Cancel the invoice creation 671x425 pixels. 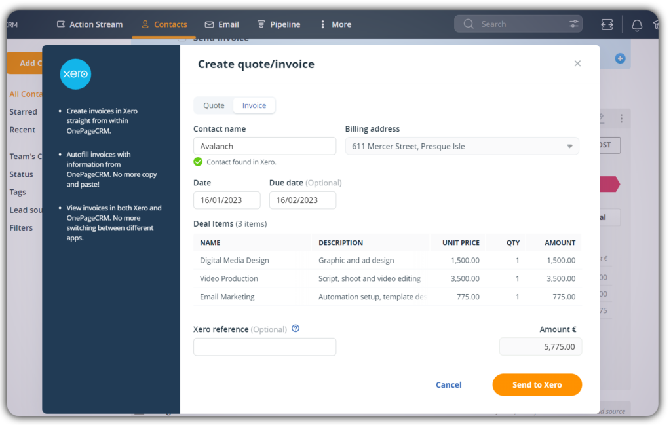(x=448, y=384)
